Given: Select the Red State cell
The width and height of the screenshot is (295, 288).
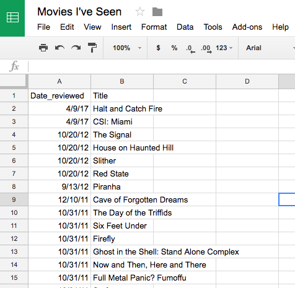Looking at the screenshot, I should pyautogui.click(x=122, y=173).
